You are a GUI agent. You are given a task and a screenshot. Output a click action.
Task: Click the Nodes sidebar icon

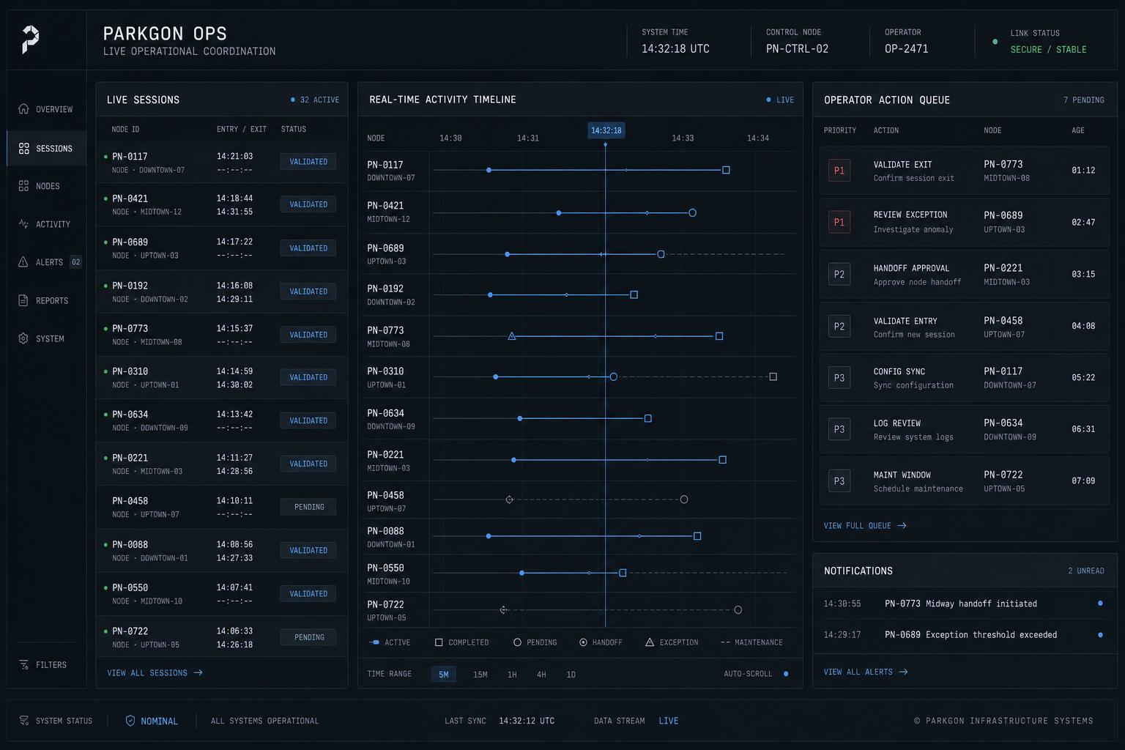click(23, 186)
